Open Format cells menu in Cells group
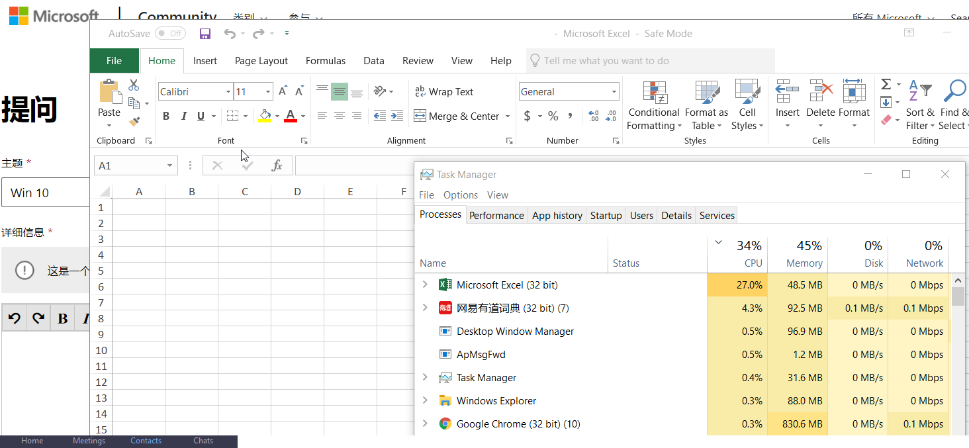 (854, 105)
